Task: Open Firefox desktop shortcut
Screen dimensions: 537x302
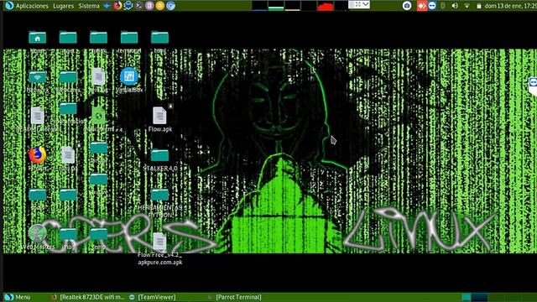Action: click(x=37, y=155)
